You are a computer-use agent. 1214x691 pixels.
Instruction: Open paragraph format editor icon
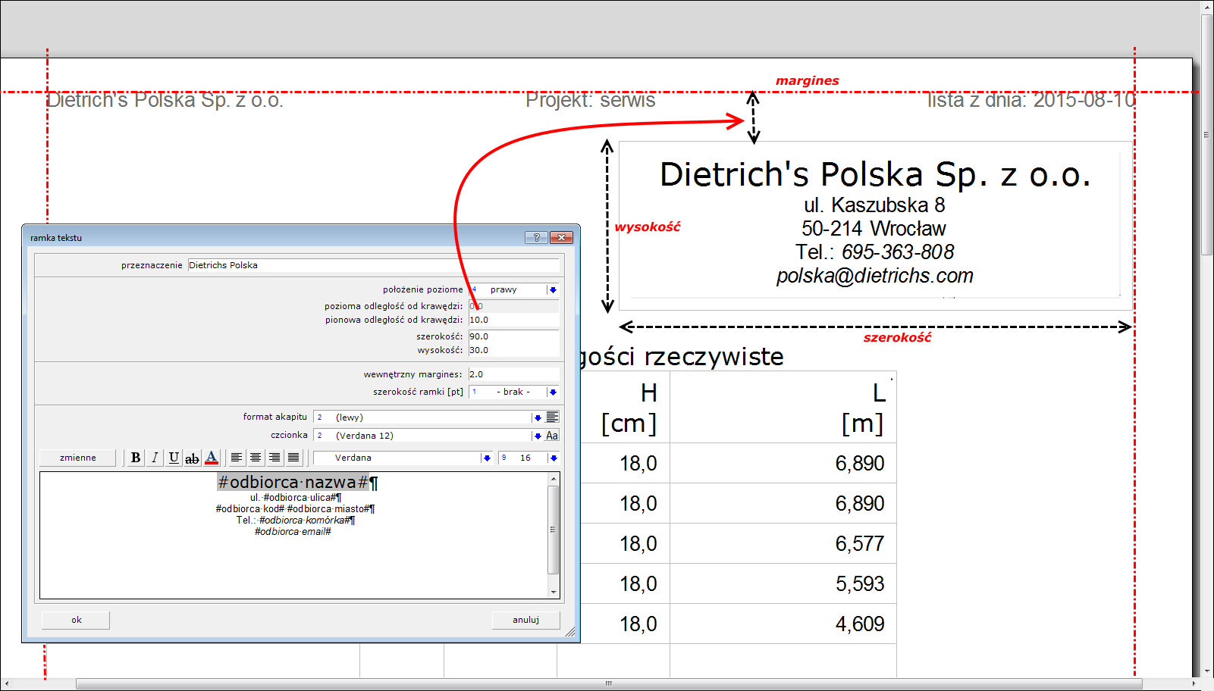coord(552,417)
